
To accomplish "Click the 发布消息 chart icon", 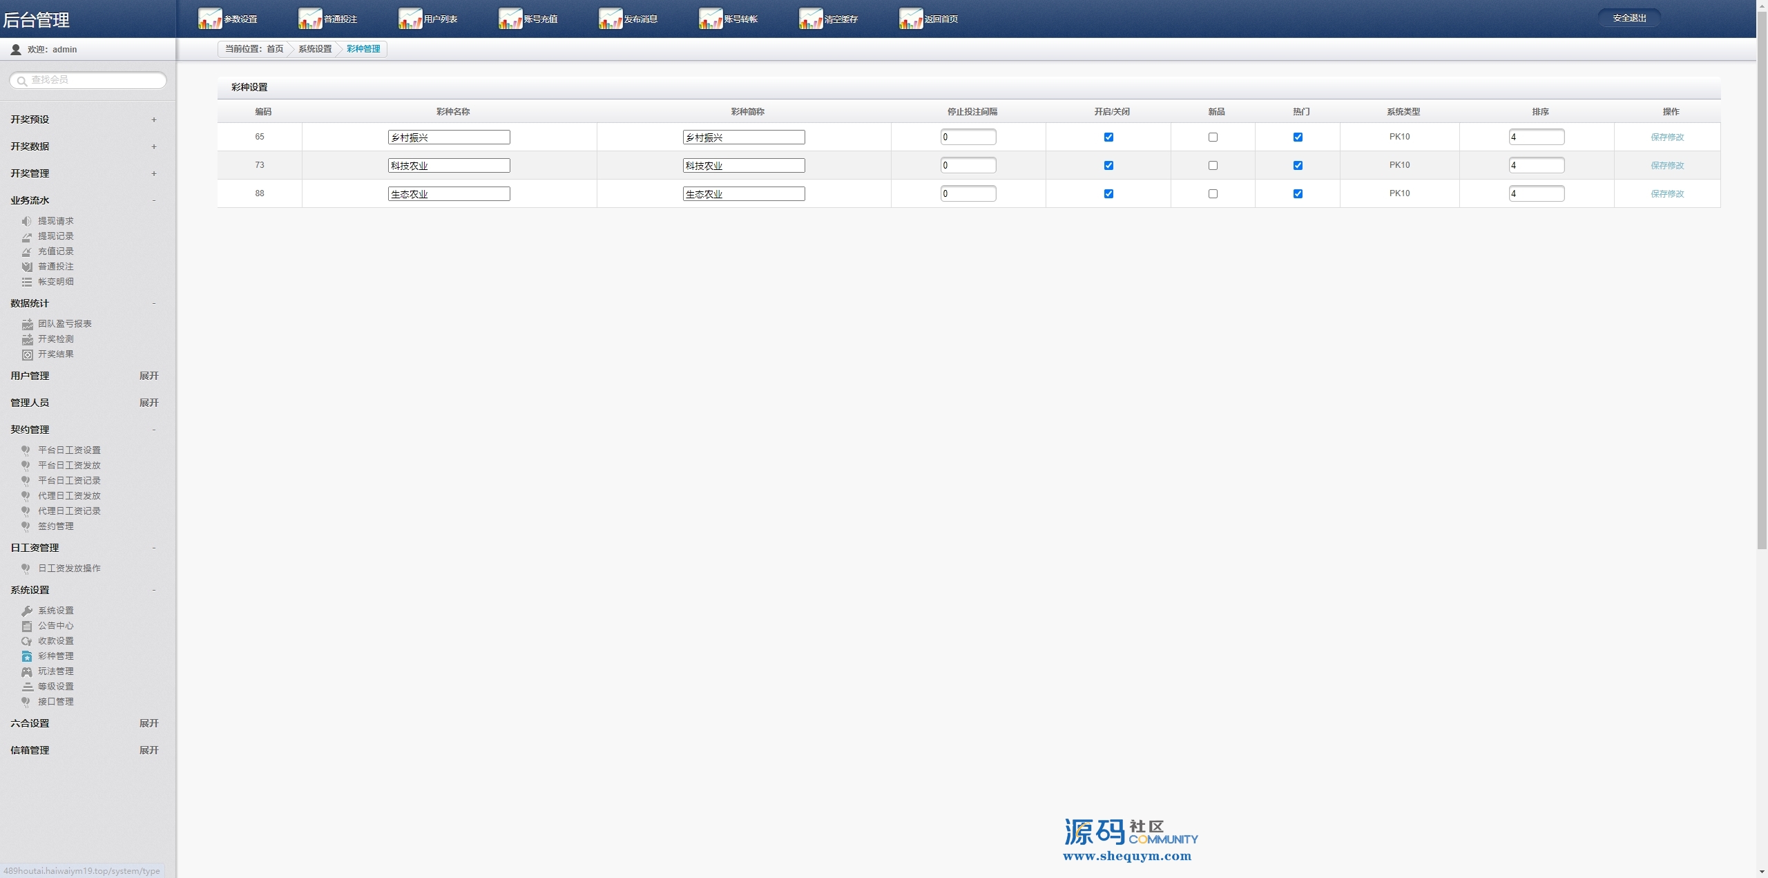I will (610, 19).
